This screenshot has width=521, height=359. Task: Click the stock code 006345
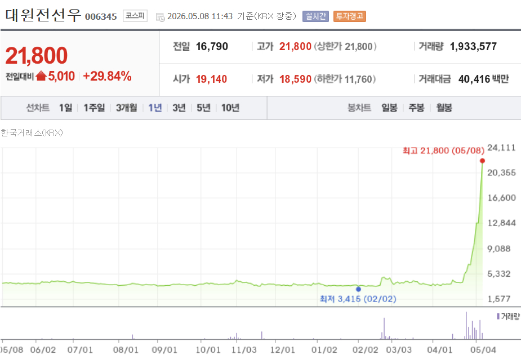101,16
